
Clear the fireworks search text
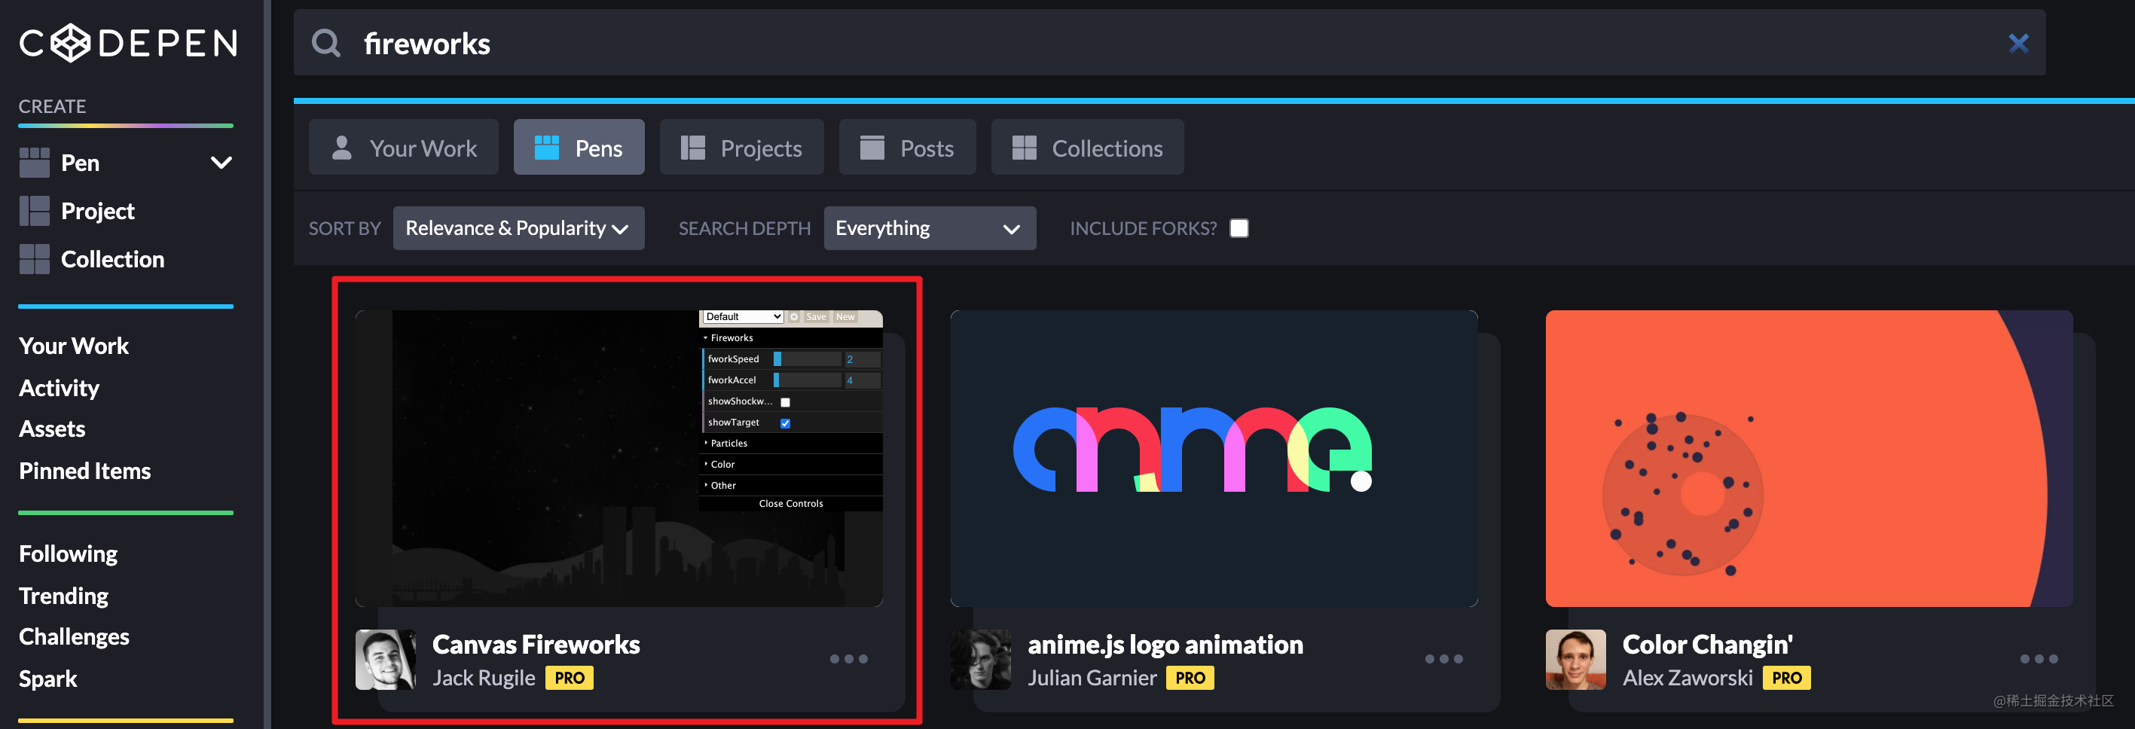pyautogui.click(x=2018, y=43)
